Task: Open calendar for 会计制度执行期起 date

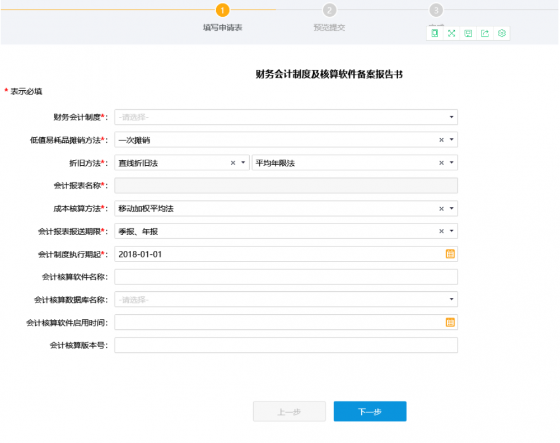Action: click(x=450, y=254)
